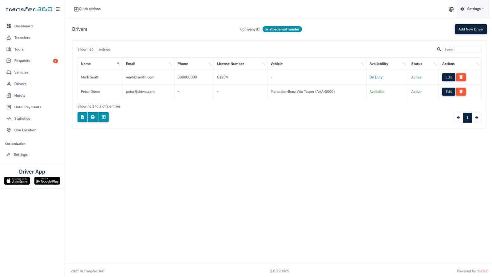
Task: Click the globe language icon
Action: coord(451,9)
